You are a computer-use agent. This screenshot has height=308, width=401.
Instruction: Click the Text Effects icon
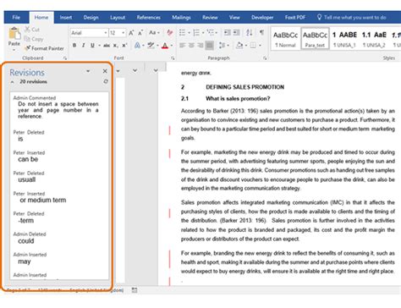point(137,45)
